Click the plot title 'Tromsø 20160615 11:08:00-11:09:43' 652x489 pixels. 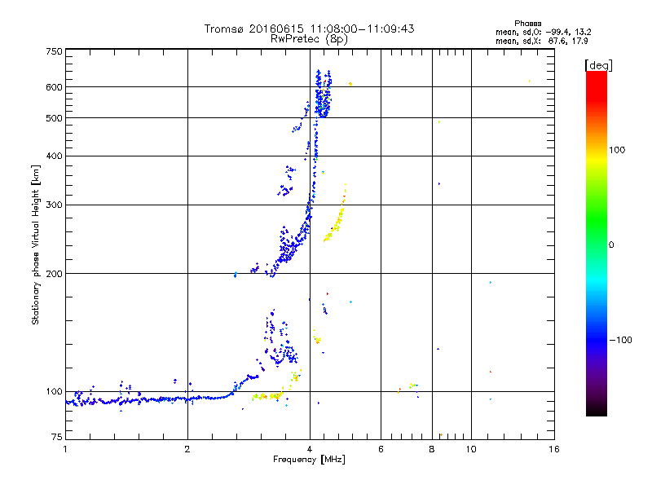coord(309,29)
